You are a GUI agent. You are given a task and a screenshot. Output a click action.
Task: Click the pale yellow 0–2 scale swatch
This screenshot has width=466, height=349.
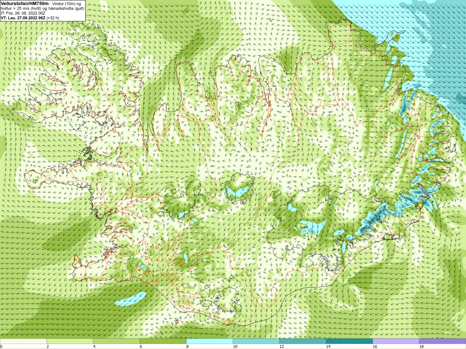pos(23,341)
